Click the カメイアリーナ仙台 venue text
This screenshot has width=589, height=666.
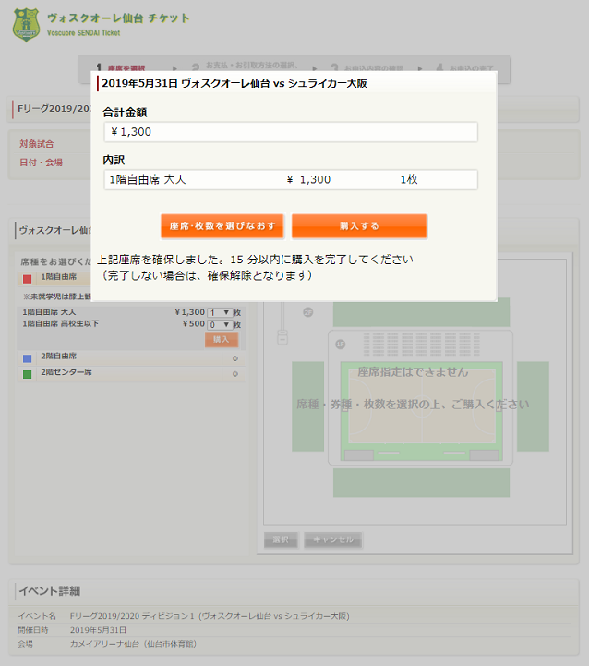(133, 644)
